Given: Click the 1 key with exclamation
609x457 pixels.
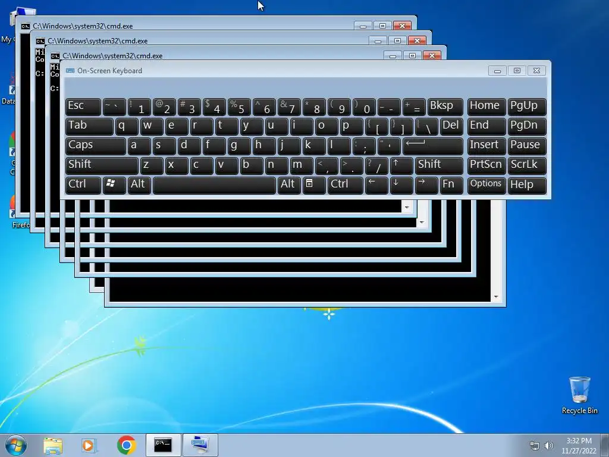Looking at the screenshot, I should 139,107.
